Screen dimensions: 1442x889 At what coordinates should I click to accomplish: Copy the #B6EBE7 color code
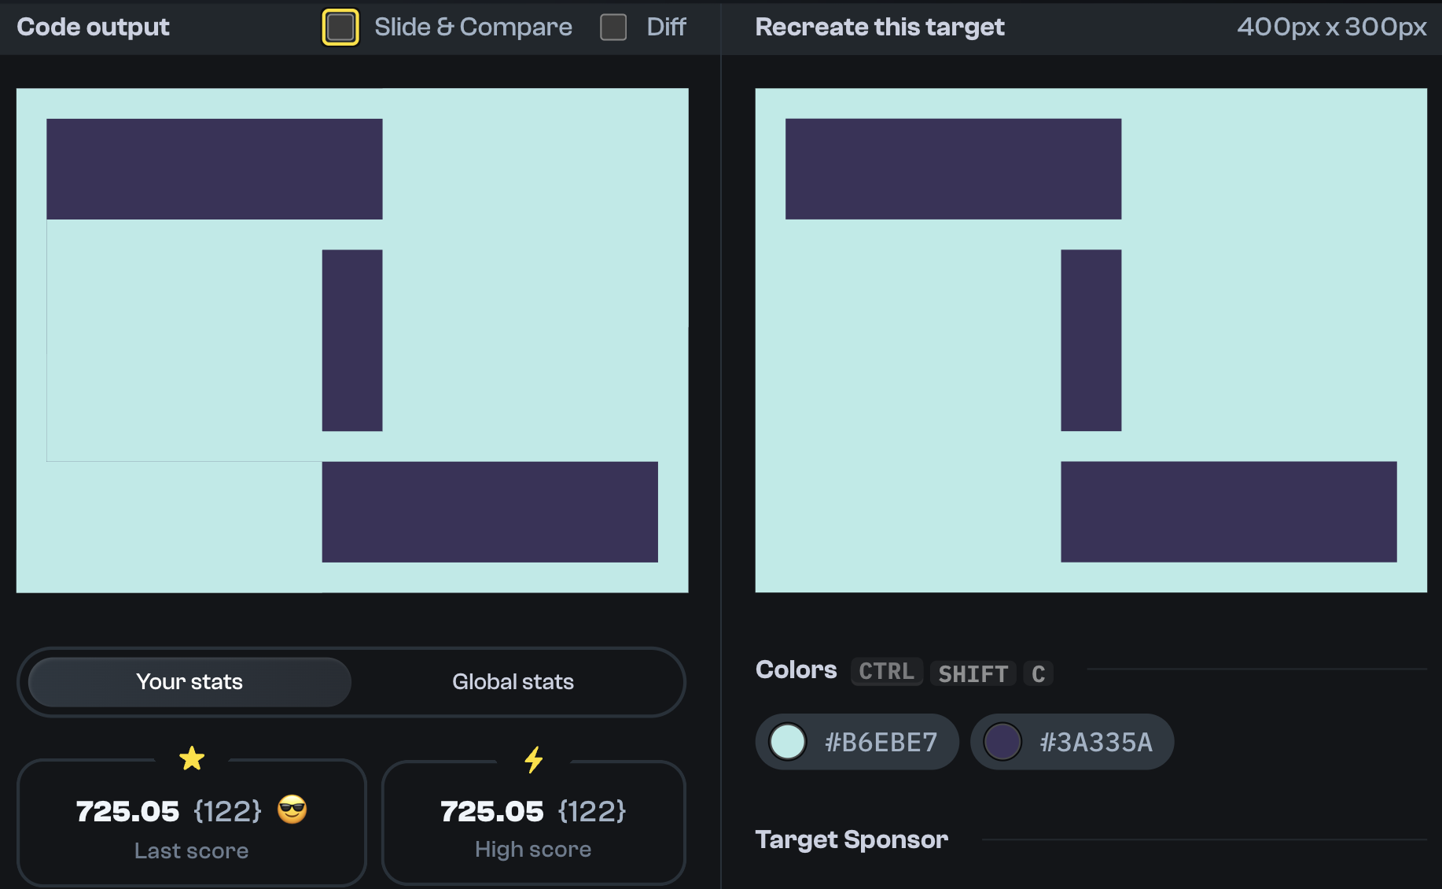click(879, 740)
